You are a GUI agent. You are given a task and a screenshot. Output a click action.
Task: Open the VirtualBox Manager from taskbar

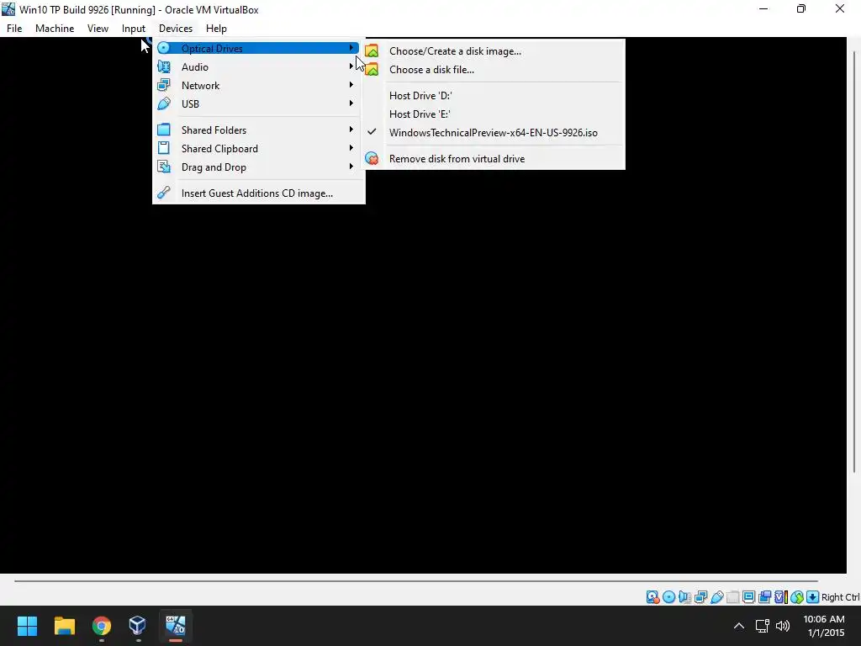coord(137,626)
